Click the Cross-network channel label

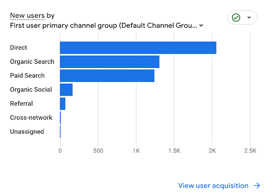pos(31,118)
